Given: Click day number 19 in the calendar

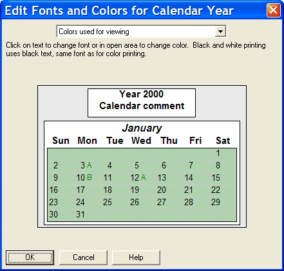Looking at the screenshot, I should tap(135, 190).
